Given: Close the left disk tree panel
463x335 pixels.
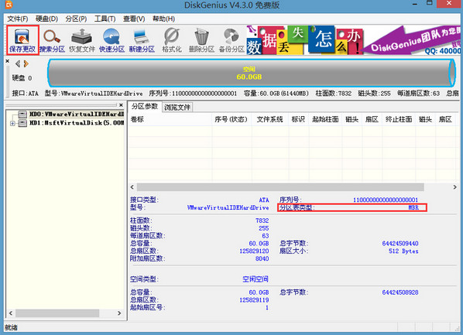Looking at the screenshot, I should (x=121, y=105).
